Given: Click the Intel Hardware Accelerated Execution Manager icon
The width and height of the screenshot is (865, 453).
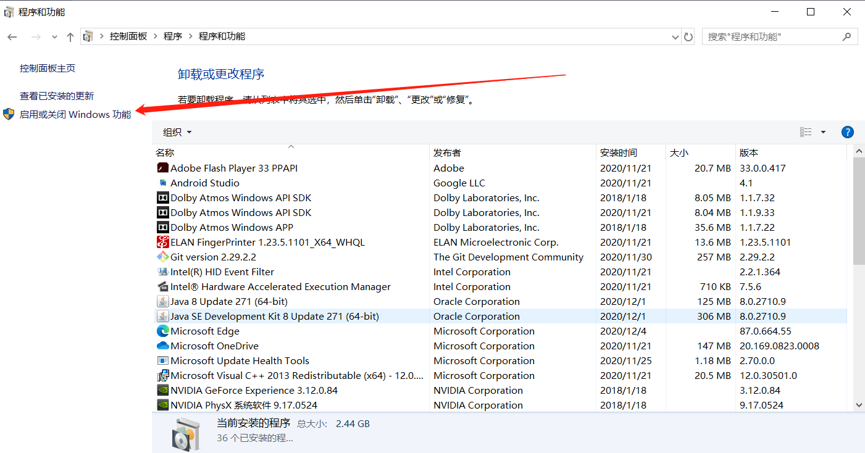Looking at the screenshot, I should tap(162, 286).
